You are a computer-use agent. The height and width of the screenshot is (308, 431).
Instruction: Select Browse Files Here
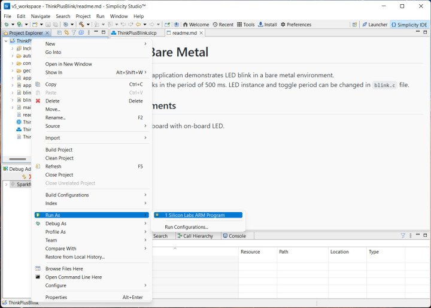[92, 268]
